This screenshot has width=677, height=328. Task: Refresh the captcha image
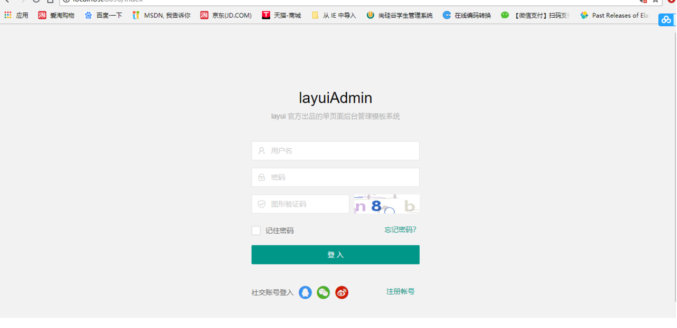pyautogui.click(x=387, y=204)
